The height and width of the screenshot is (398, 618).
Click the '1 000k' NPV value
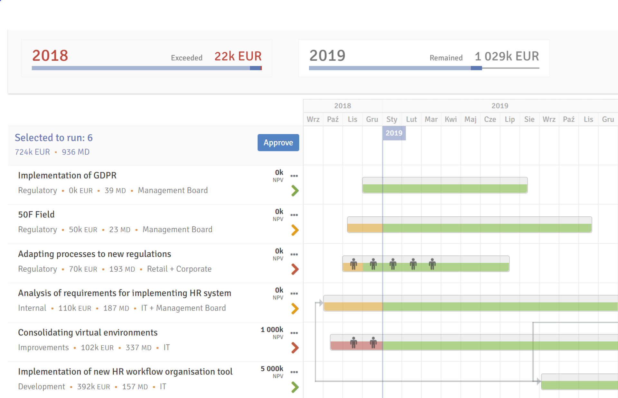(272, 330)
